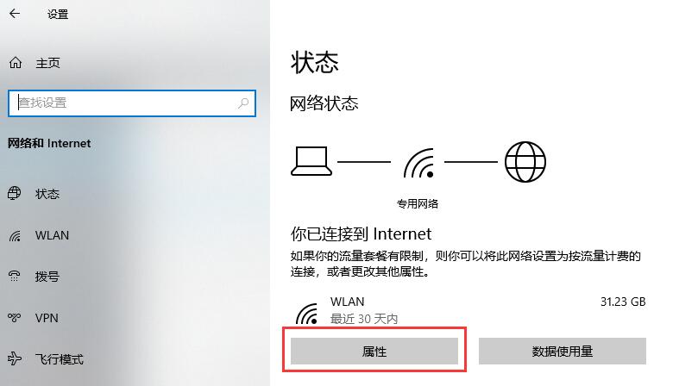Focus the 查找设置 search field

[x=132, y=103]
